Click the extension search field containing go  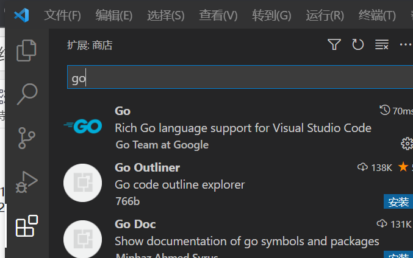[x=240, y=77]
